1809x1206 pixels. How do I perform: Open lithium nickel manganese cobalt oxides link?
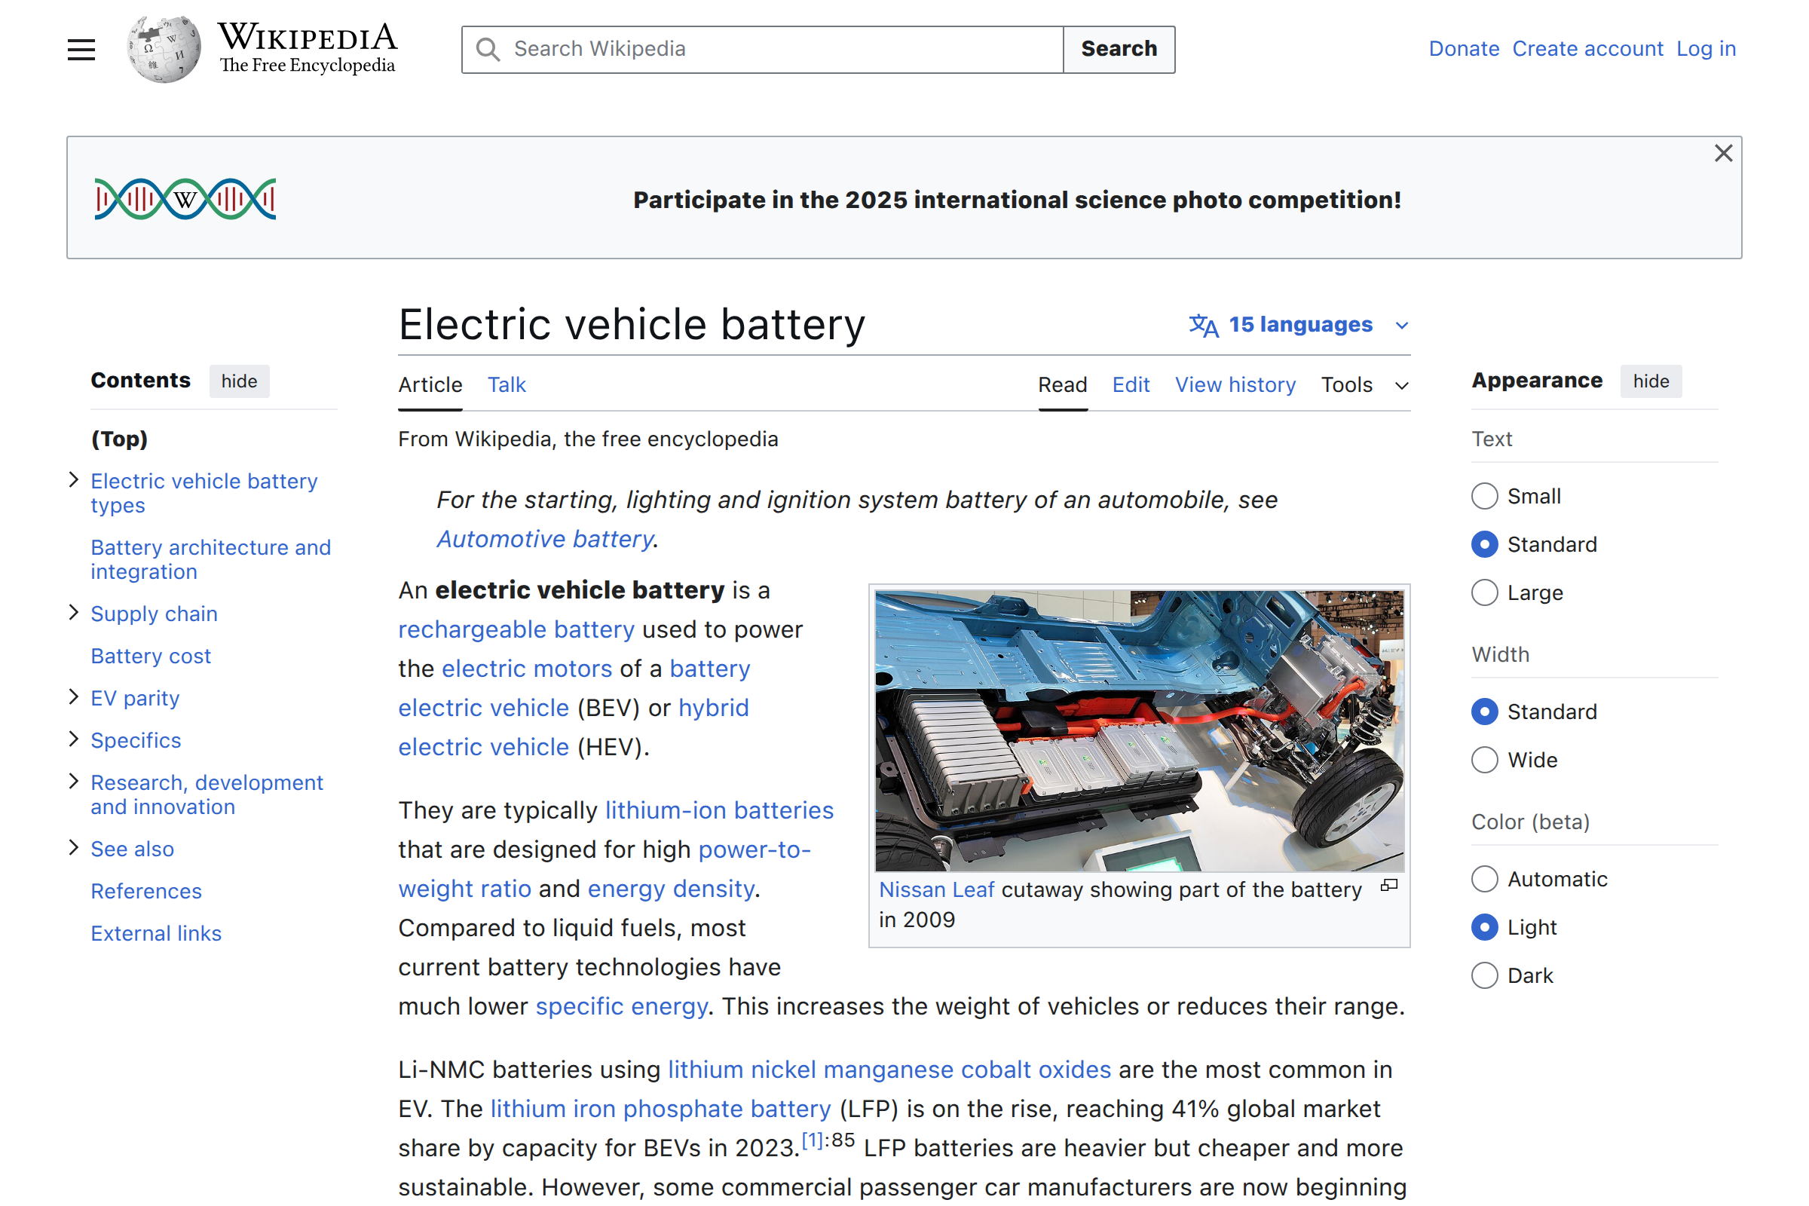tap(889, 1070)
